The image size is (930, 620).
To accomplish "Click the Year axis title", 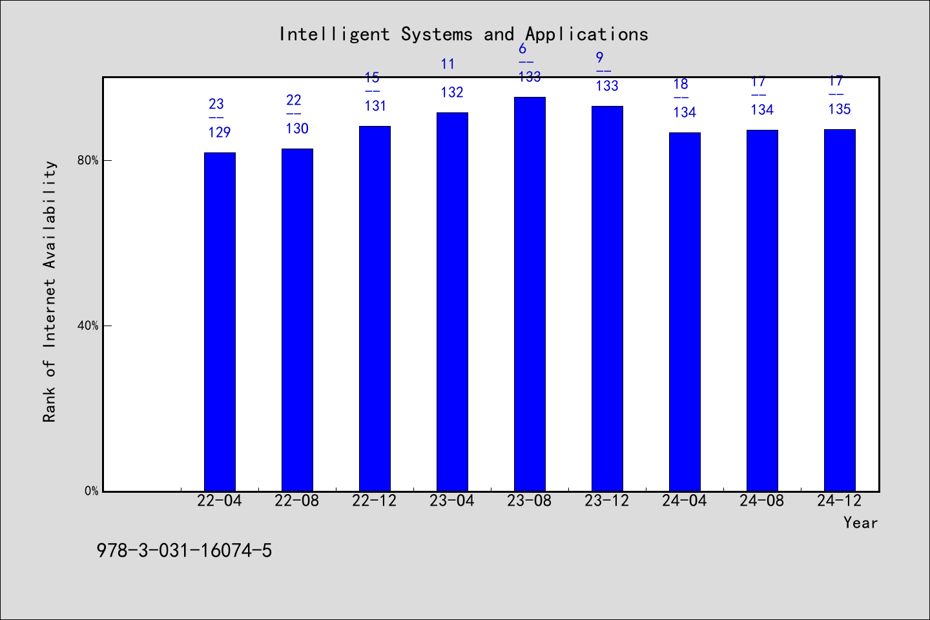I will click(x=861, y=522).
